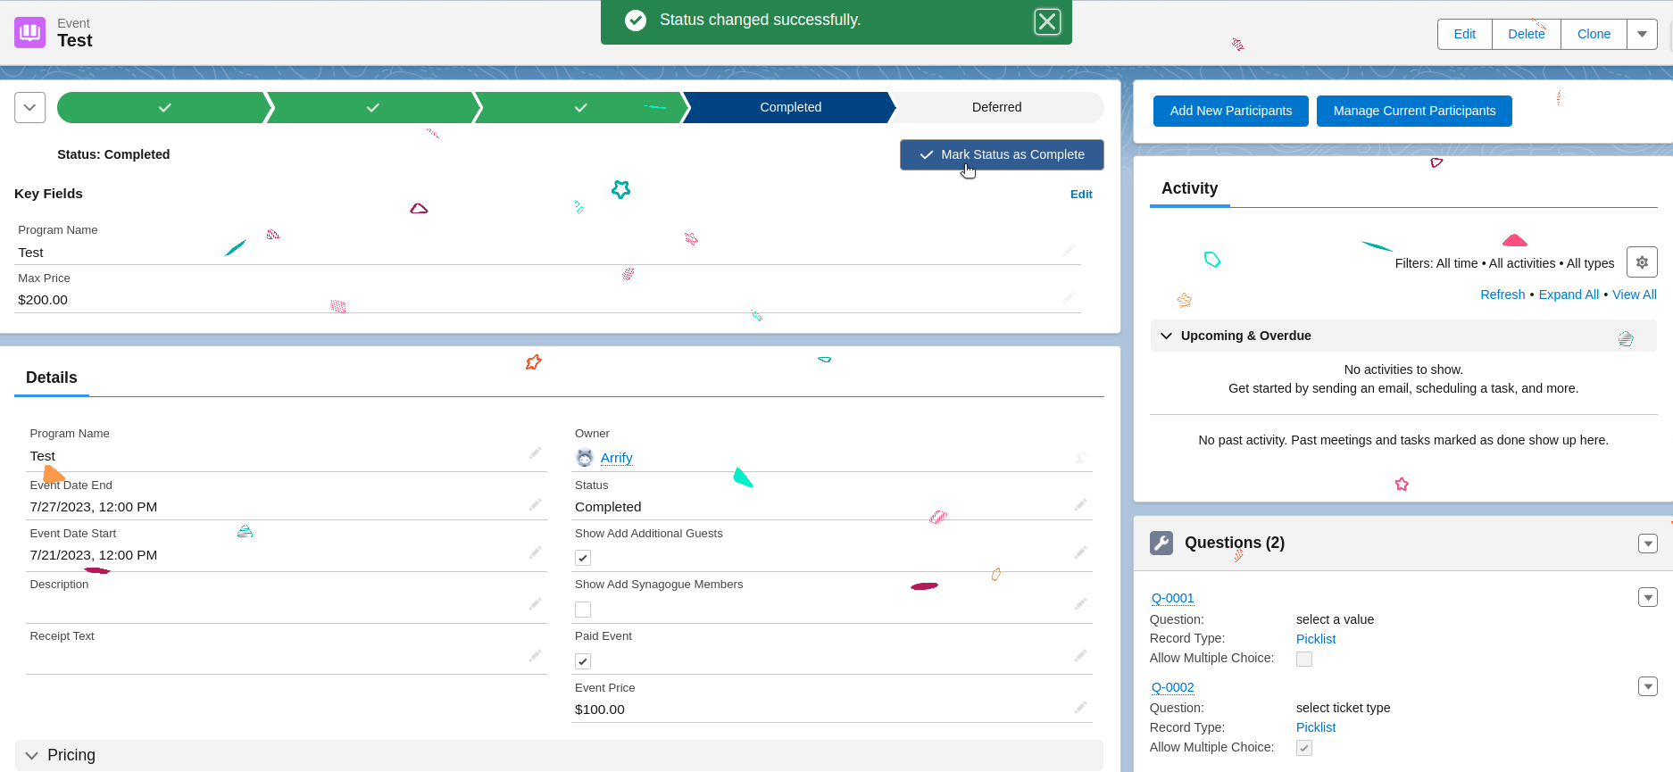
Task: Open Picklist record type for Q-0002
Action: 1316,727
